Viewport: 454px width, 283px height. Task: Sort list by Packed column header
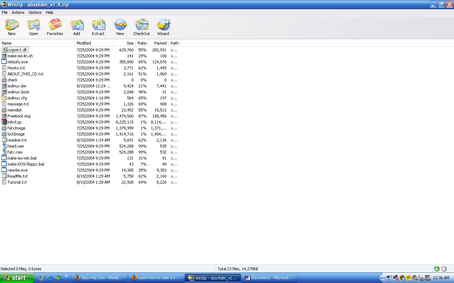[159, 43]
